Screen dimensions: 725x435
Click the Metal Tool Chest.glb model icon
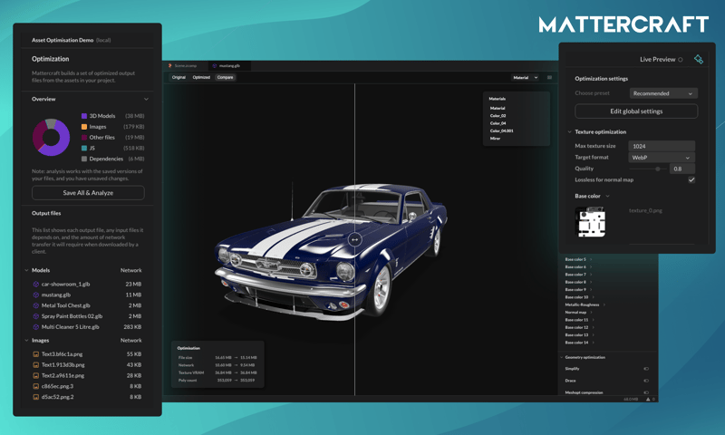[36, 305]
